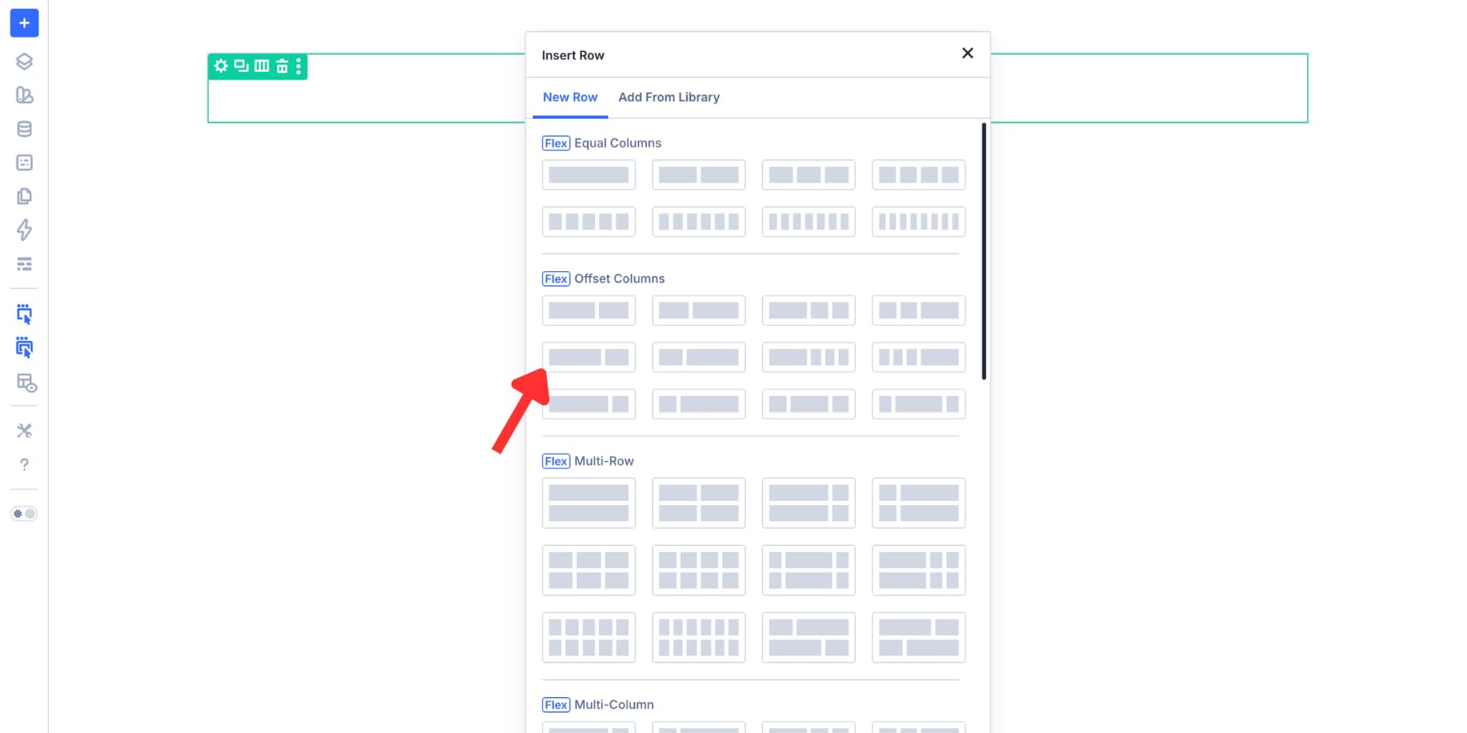Click the Insert Row dialog title
The image size is (1467, 733).
(x=573, y=55)
